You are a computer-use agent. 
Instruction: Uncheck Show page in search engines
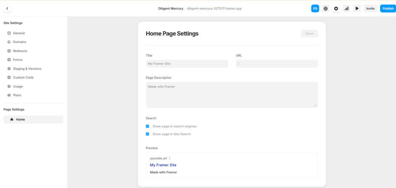[147, 126]
